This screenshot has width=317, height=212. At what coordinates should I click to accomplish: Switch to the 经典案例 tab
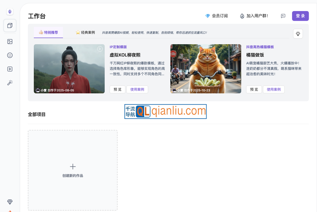pos(85,32)
